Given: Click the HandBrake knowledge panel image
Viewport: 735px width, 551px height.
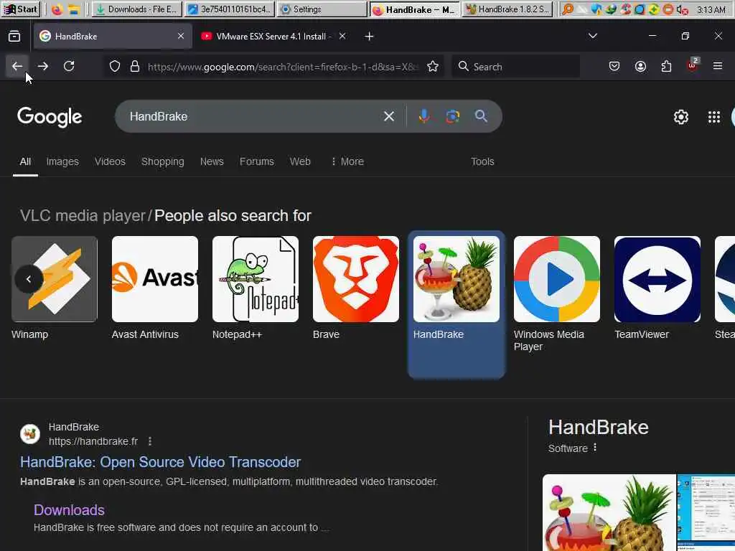Looking at the screenshot, I should [609, 512].
